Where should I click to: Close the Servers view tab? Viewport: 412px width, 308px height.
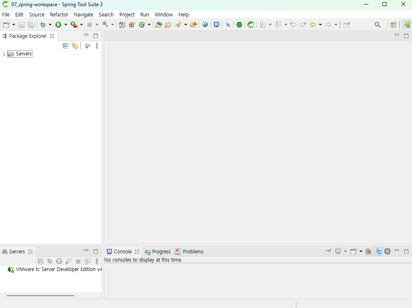pyautogui.click(x=30, y=252)
